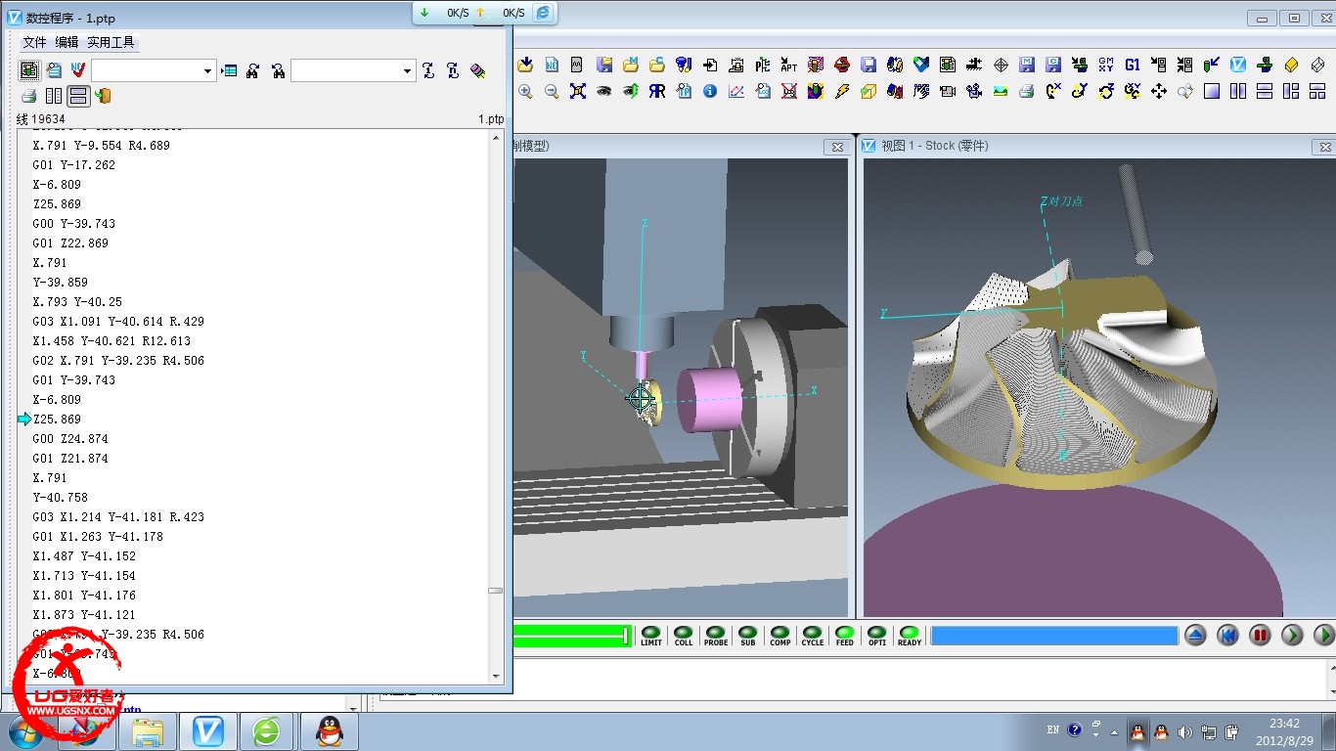This screenshot has height=751, width=1336.
Task: Click the Fit view icon with blue arrows
Action: (578, 91)
